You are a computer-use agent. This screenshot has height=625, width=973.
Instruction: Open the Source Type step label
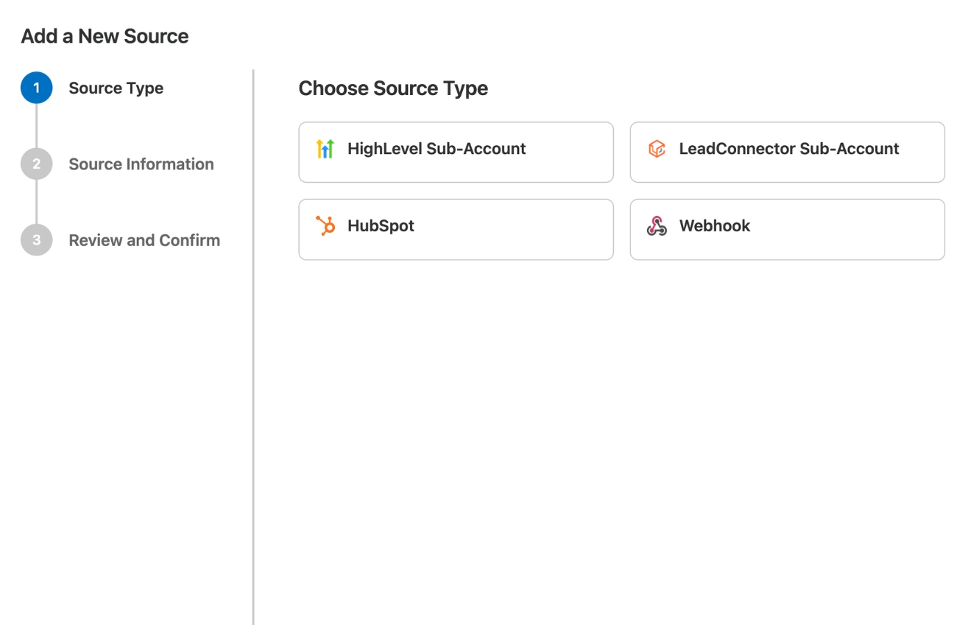point(116,88)
